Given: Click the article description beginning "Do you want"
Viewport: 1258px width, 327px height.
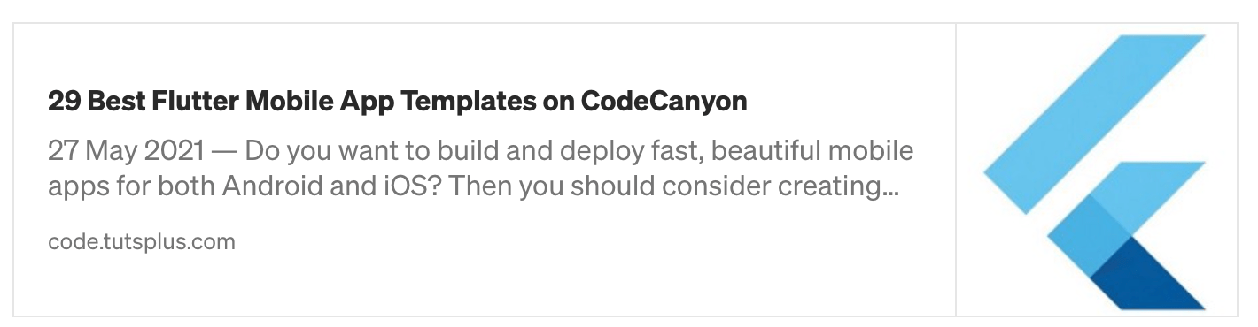Looking at the screenshot, I should [x=481, y=169].
